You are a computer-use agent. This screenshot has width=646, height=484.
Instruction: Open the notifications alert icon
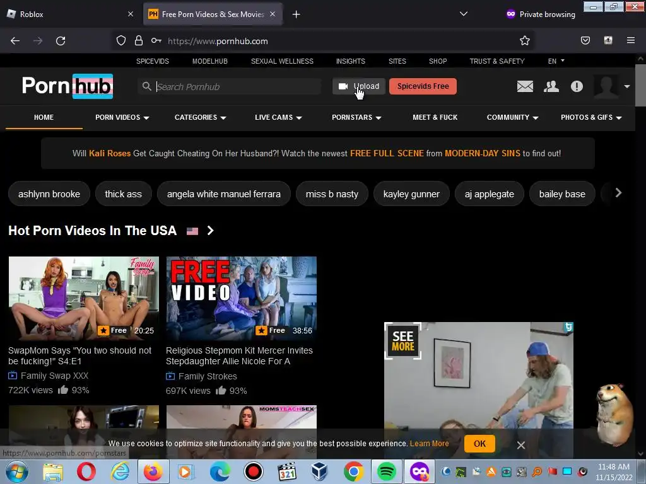point(577,86)
